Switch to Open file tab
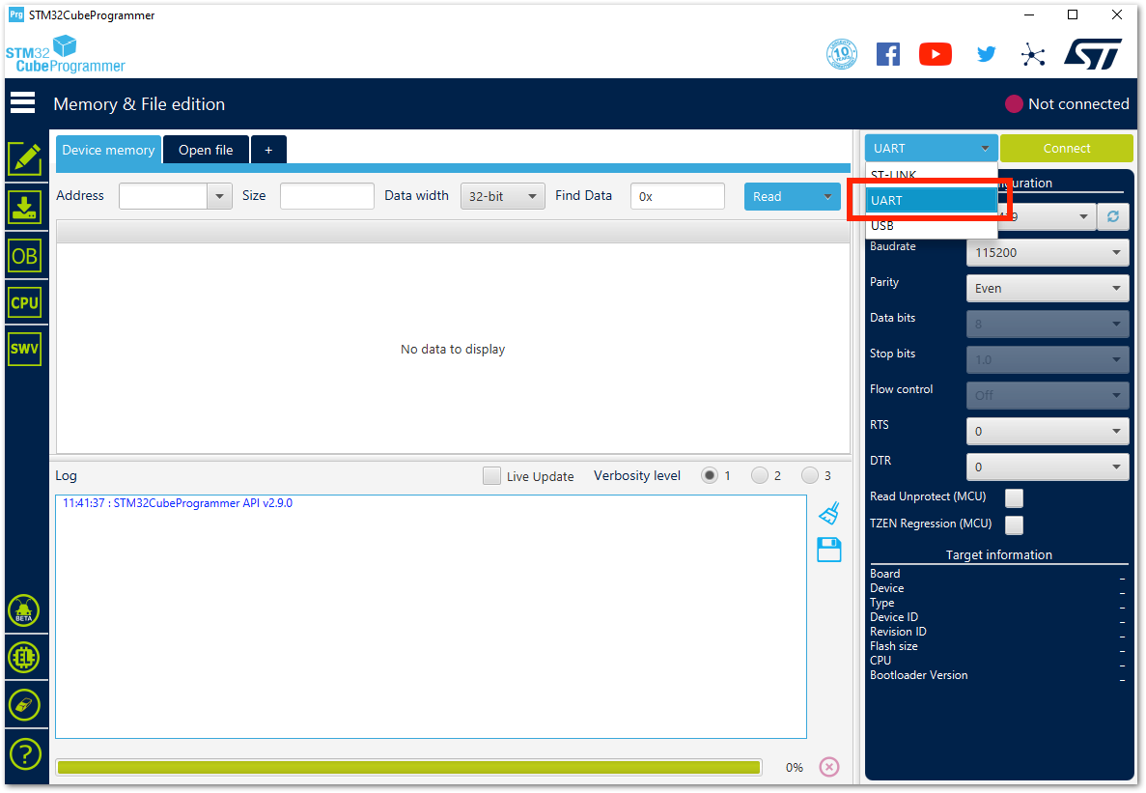Viewport: 1146px width, 793px height. (206, 150)
